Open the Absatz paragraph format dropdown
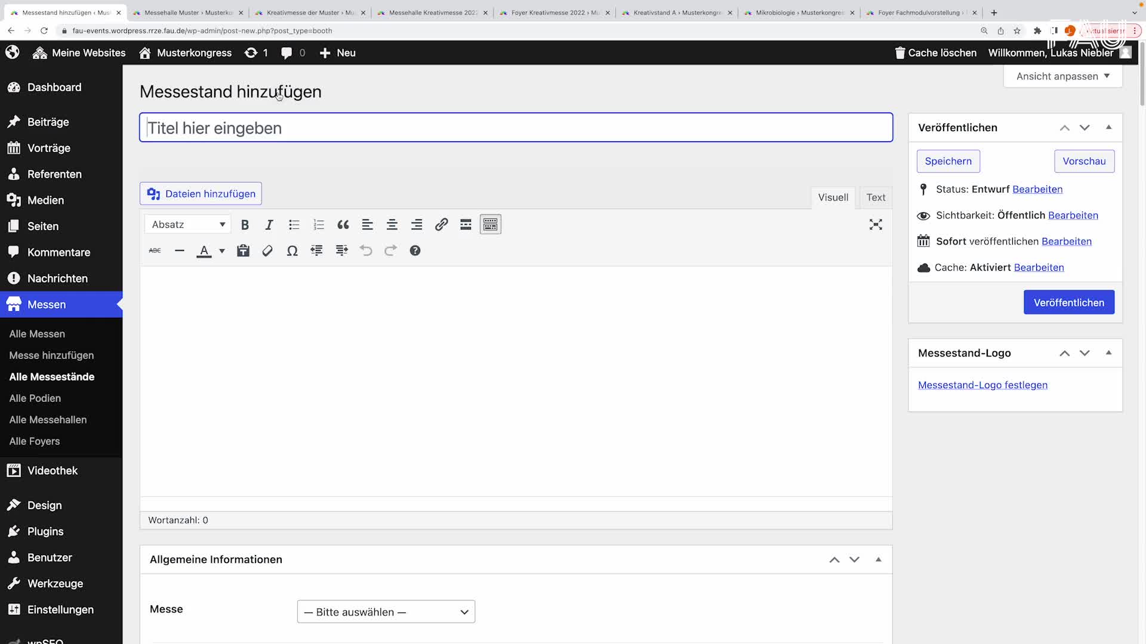The height and width of the screenshot is (644, 1146). tap(187, 225)
